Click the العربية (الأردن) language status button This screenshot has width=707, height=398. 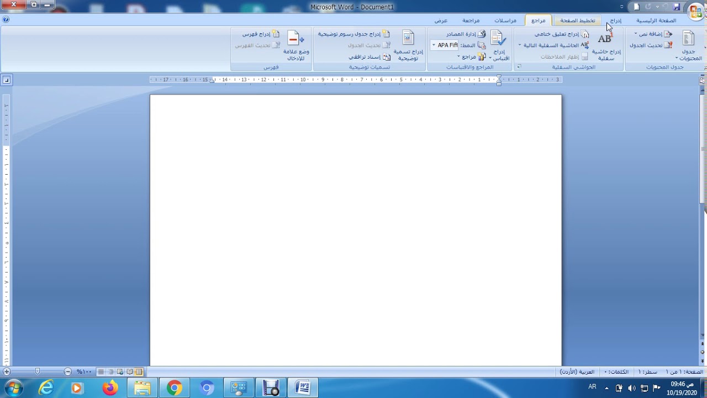click(x=577, y=372)
